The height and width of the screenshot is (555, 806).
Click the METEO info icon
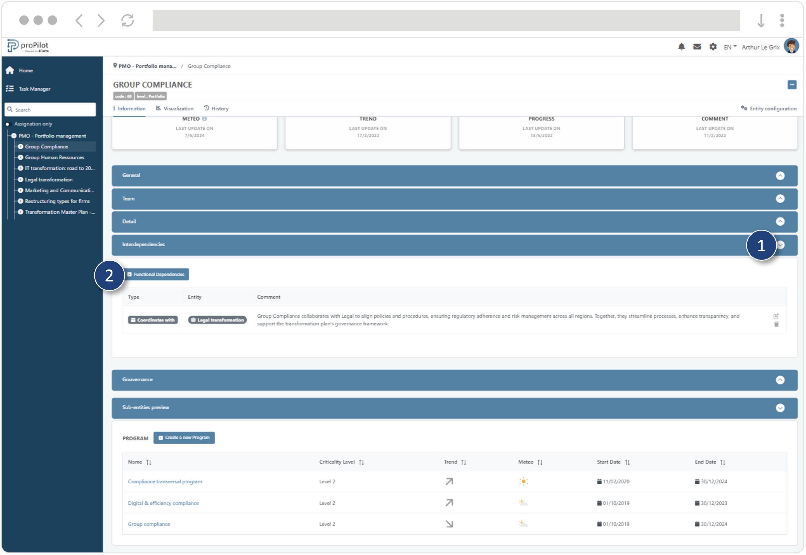click(x=204, y=119)
